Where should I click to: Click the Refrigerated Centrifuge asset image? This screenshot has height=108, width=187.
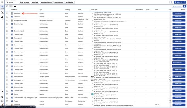(12, 20)
